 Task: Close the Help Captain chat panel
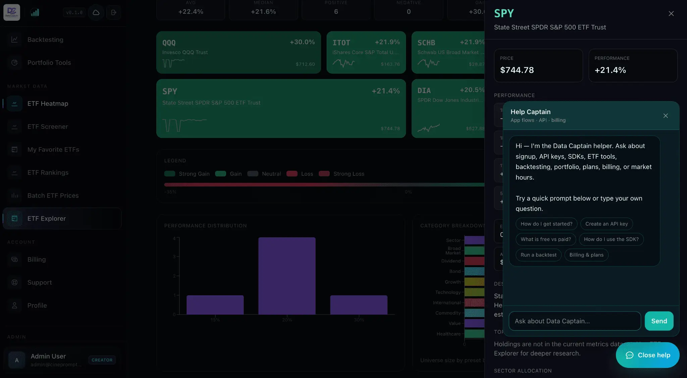click(666, 116)
